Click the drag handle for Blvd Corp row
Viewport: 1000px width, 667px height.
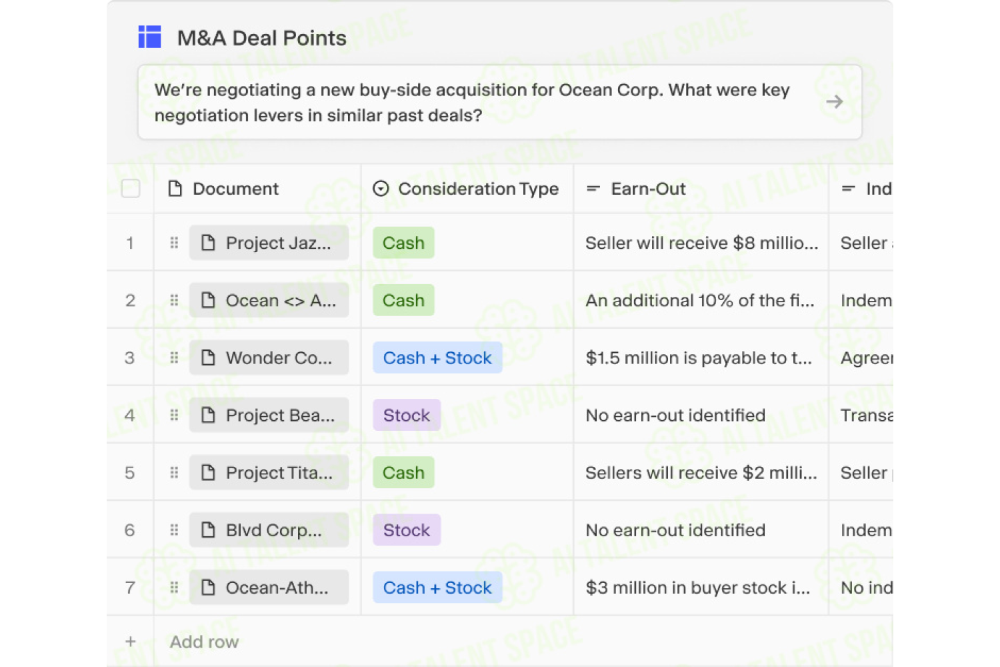[174, 530]
